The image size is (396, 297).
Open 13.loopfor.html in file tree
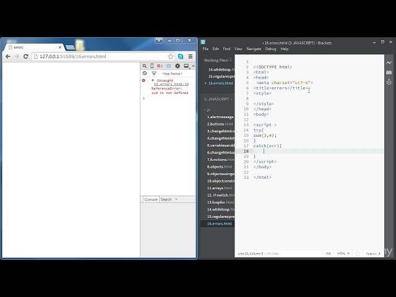click(x=220, y=202)
